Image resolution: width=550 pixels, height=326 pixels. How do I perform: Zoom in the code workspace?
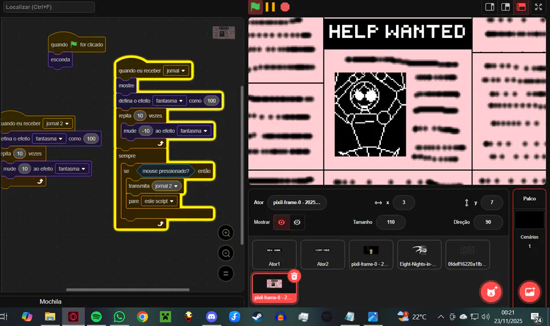[226, 233]
